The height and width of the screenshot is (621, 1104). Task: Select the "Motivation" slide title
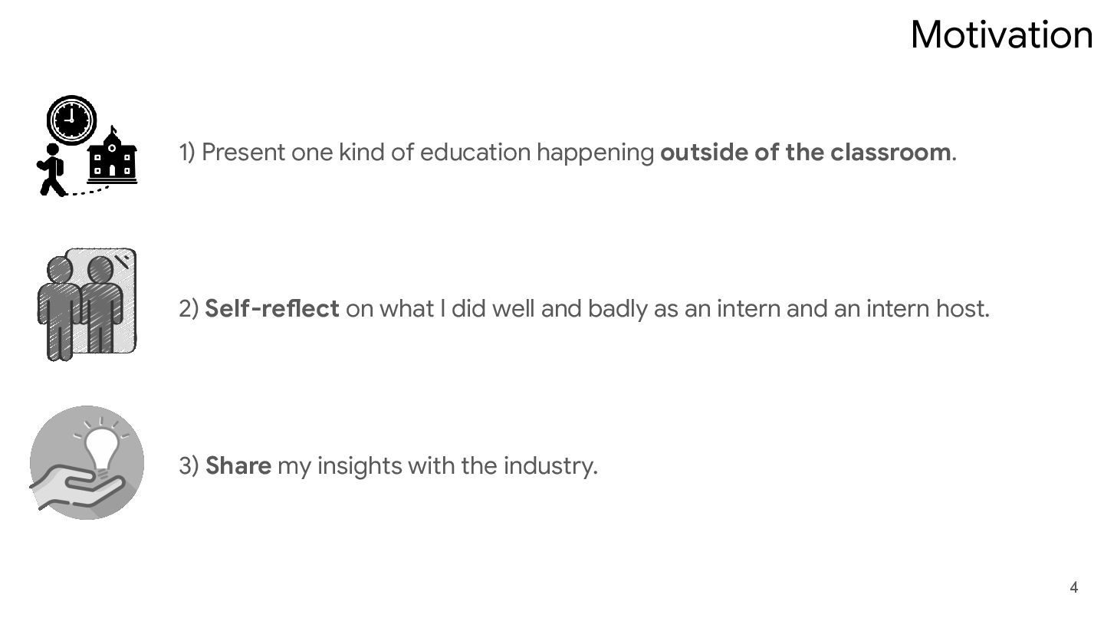1001,35
